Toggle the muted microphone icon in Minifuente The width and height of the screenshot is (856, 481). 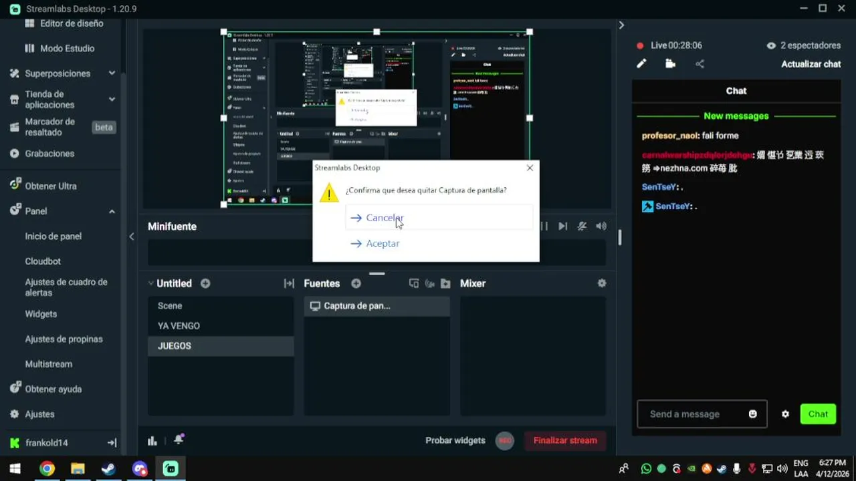pos(582,226)
